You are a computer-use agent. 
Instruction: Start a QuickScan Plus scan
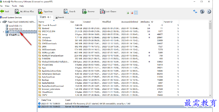24,11
